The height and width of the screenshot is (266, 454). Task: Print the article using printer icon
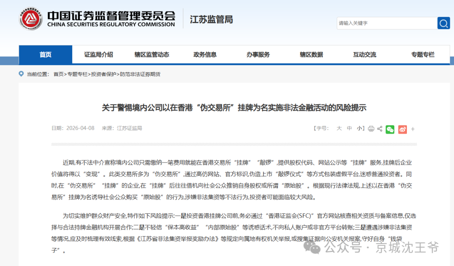(371, 129)
